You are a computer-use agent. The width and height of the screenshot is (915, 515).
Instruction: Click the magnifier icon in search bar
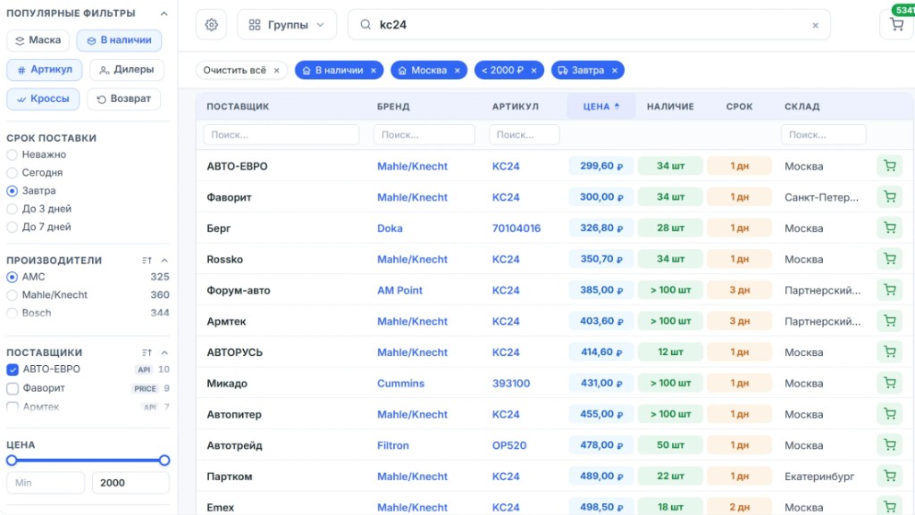[x=365, y=24]
